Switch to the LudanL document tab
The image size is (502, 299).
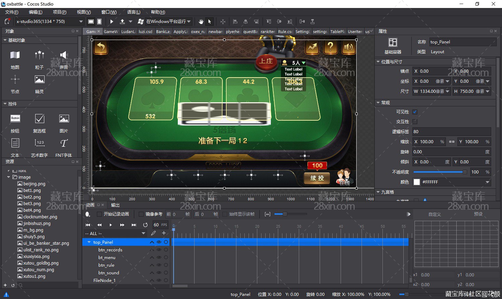128,31
